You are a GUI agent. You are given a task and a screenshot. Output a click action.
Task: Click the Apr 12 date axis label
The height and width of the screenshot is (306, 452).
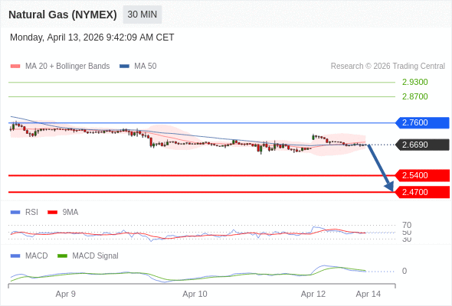(313, 294)
